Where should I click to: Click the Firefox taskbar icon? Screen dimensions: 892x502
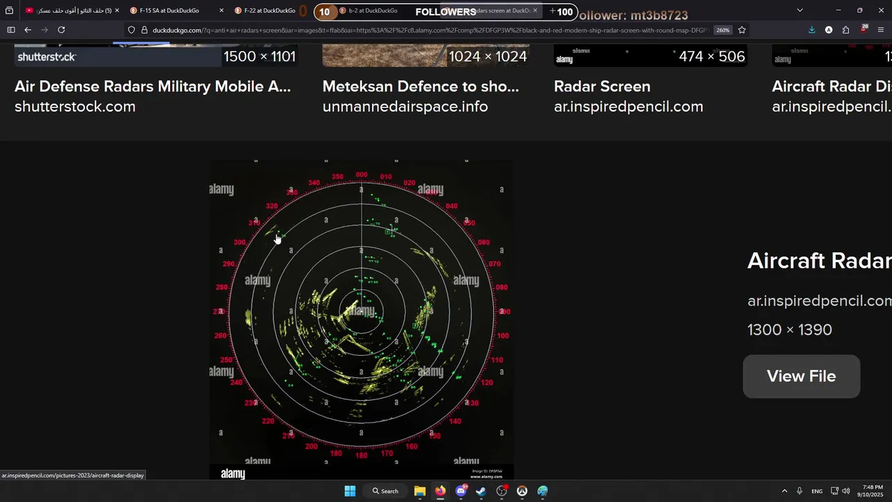(x=440, y=491)
